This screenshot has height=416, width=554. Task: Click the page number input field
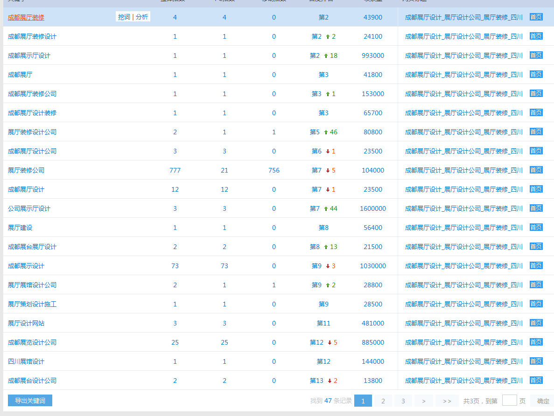coord(510,401)
